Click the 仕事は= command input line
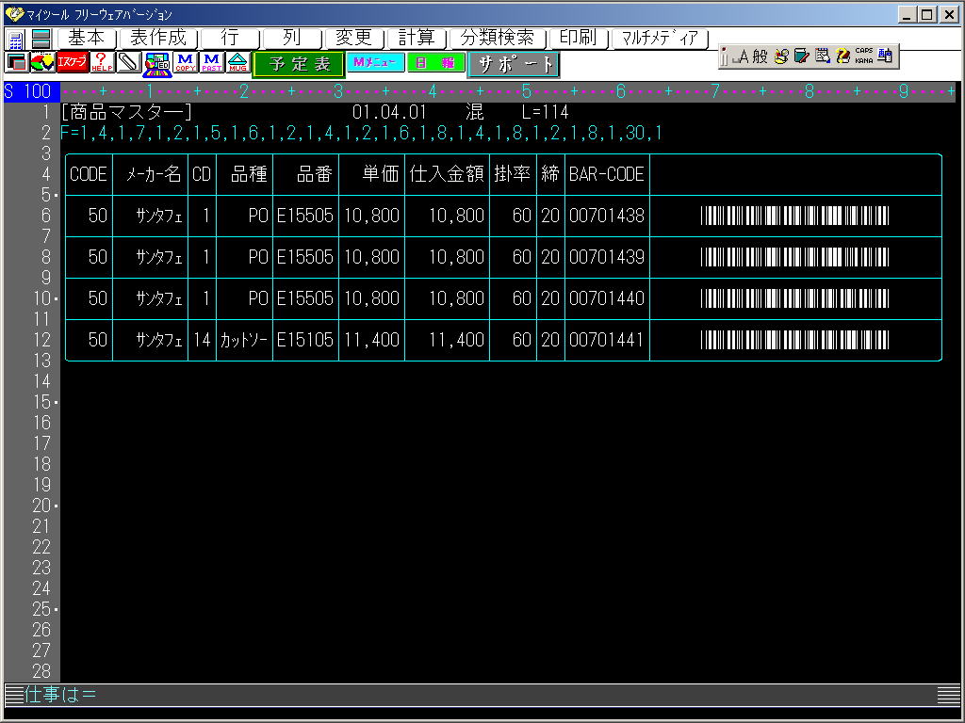965x723 pixels. click(482, 695)
